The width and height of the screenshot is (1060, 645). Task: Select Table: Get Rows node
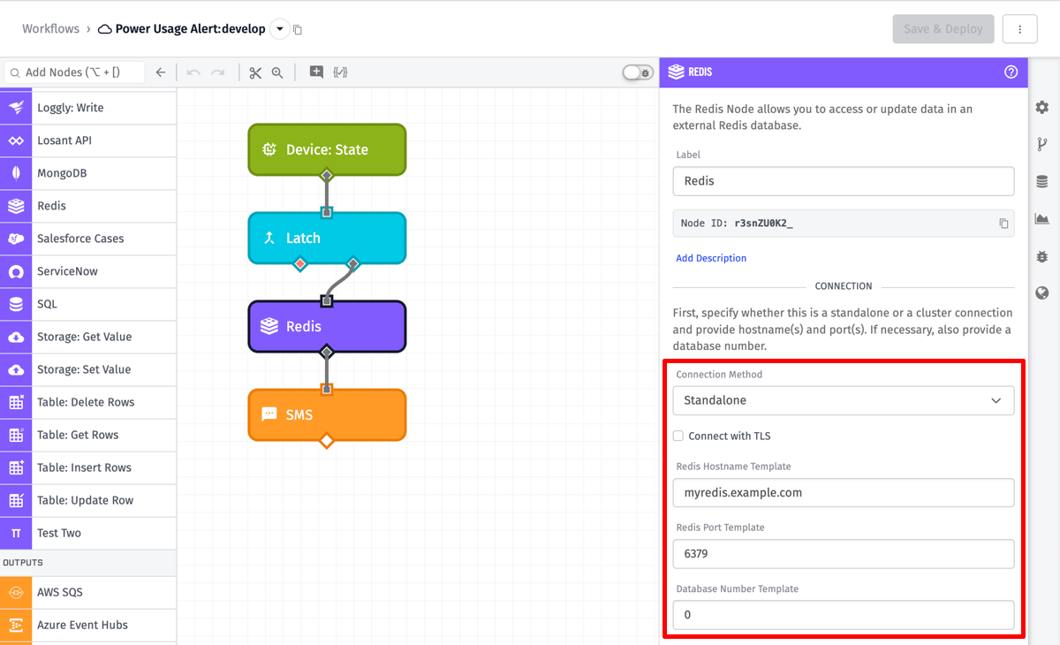click(x=88, y=435)
